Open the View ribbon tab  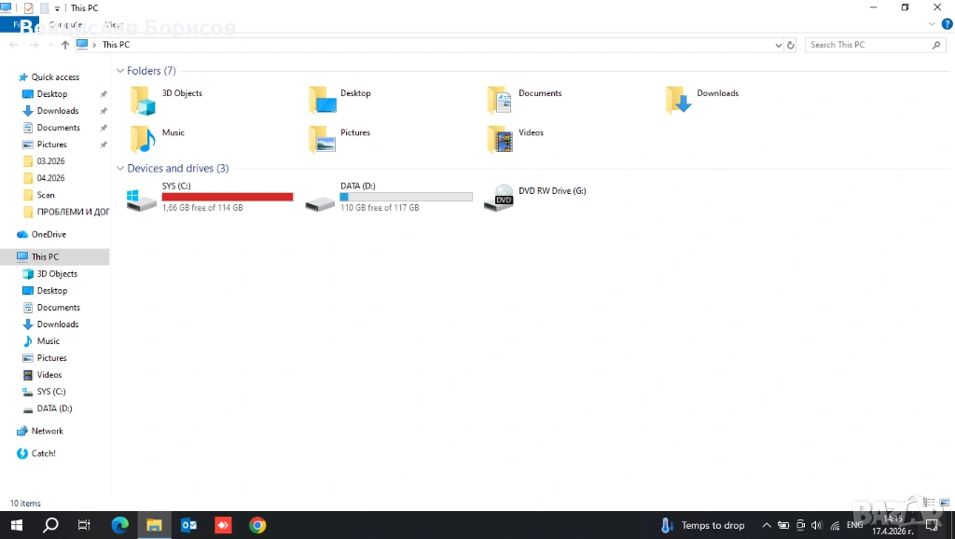tap(114, 24)
